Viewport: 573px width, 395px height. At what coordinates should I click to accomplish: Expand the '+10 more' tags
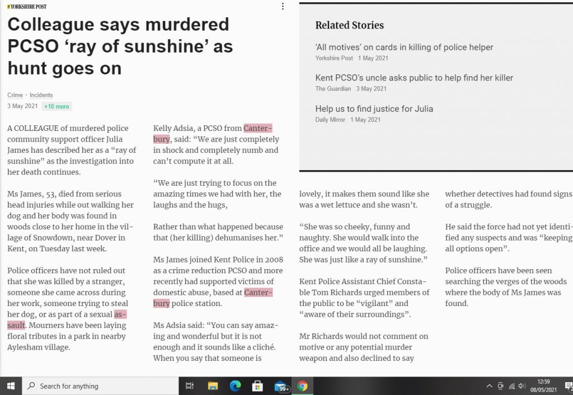[57, 106]
